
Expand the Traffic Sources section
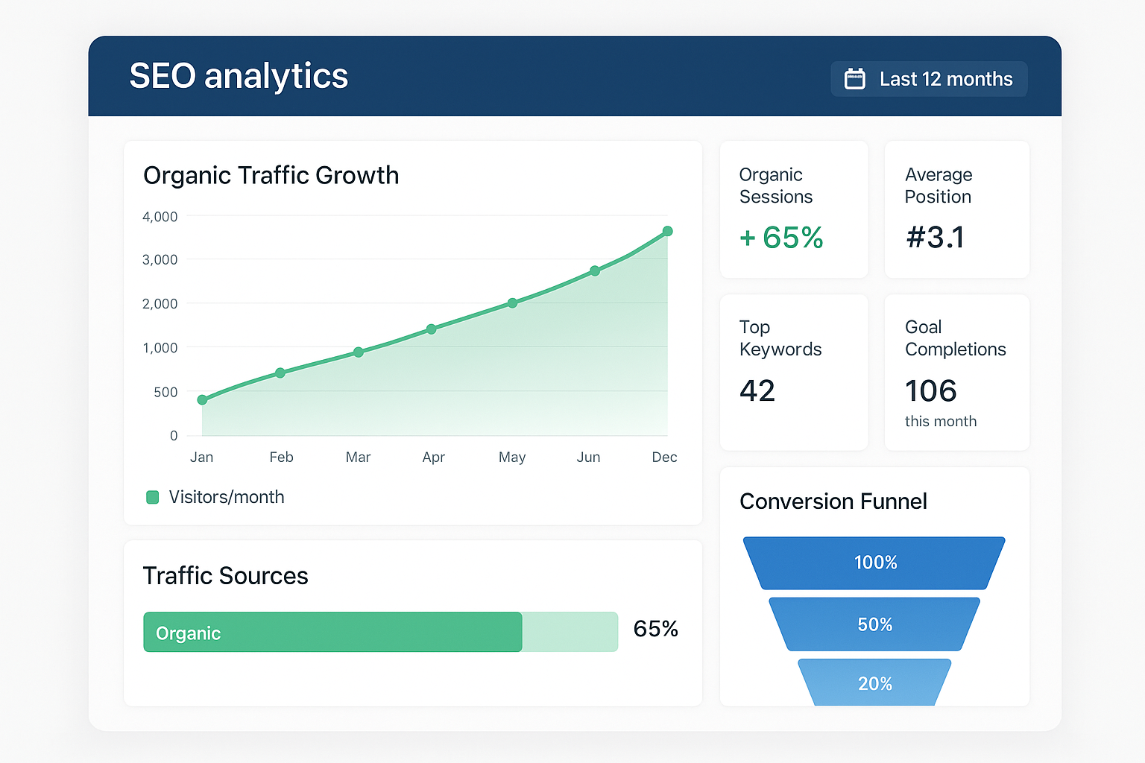[225, 575]
